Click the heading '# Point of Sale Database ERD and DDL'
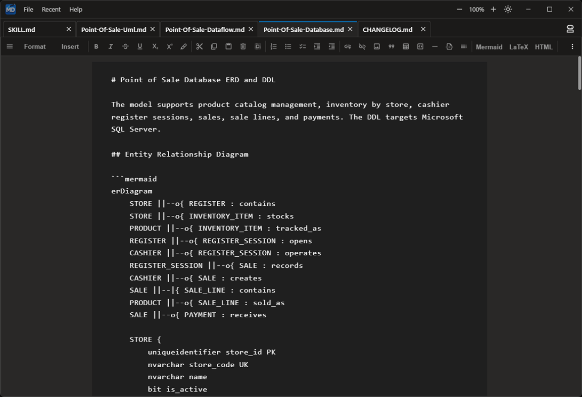The height and width of the screenshot is (397, 582). point(193,80)
